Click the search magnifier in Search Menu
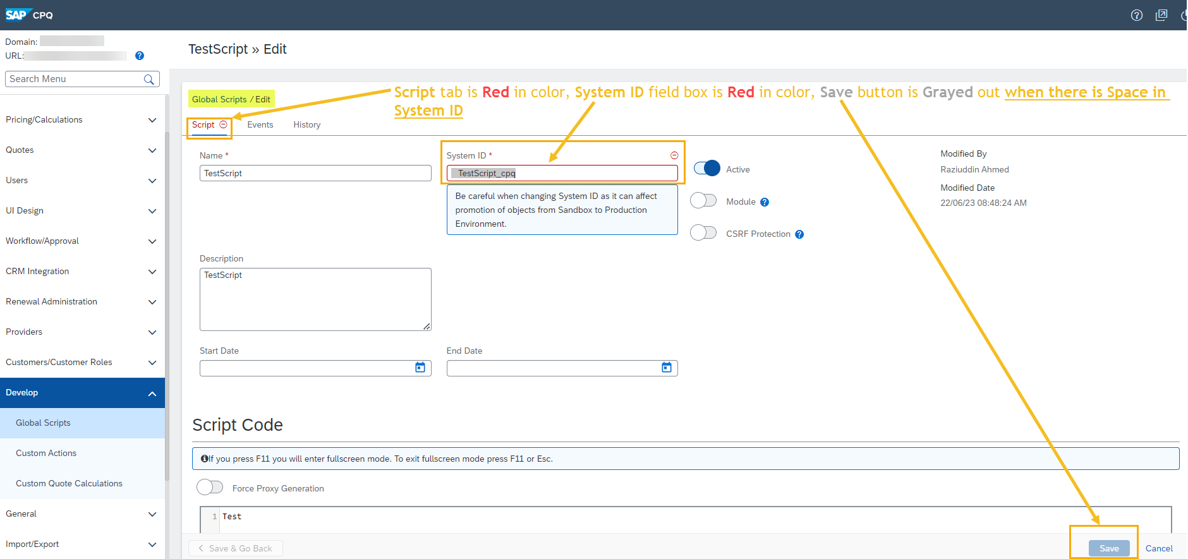Viewport: 1188px width, 559px height. (x=148, y=79)
